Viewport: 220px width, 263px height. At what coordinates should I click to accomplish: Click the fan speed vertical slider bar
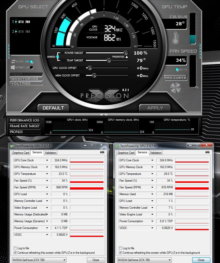(x=193, y=71)
